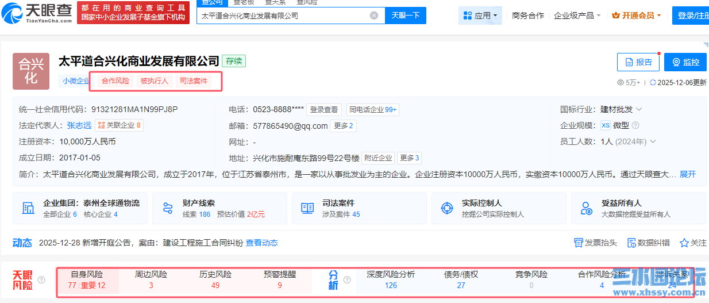Screen dimensions: 709x303
Task: Click the 合兴化 company logo thumbnail
Action: [31, 71]
